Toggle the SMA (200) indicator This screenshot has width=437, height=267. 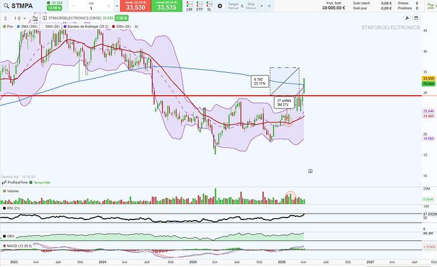27,27
